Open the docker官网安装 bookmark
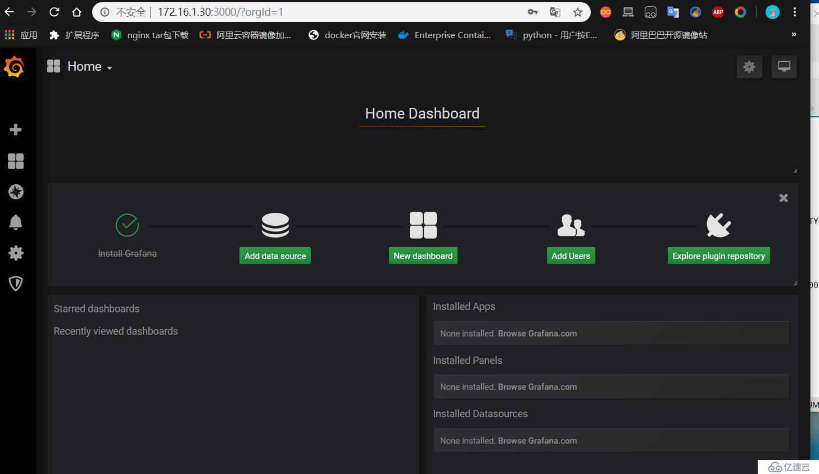The height and width of the screenshot is (474, 819). (347, 35)
